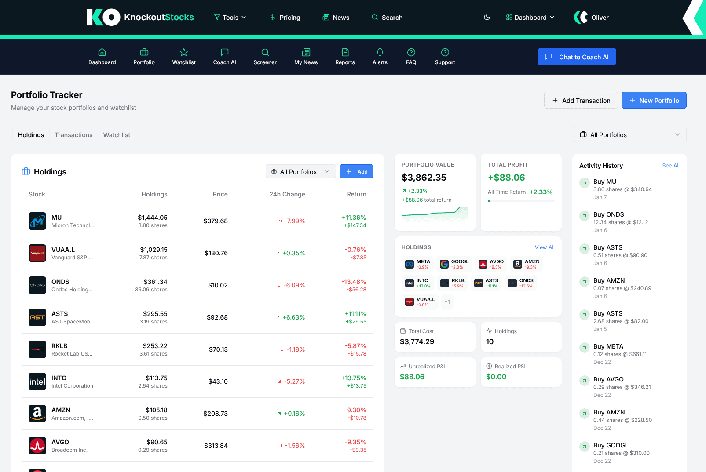Switch to the Transactions tab
The height and width of the screenshot is (472, 706).
(x=73, y=135)
